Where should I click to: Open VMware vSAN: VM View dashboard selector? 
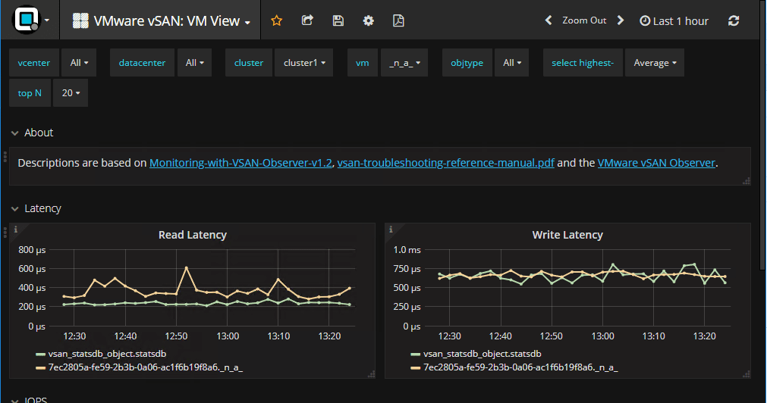point(162,21)
